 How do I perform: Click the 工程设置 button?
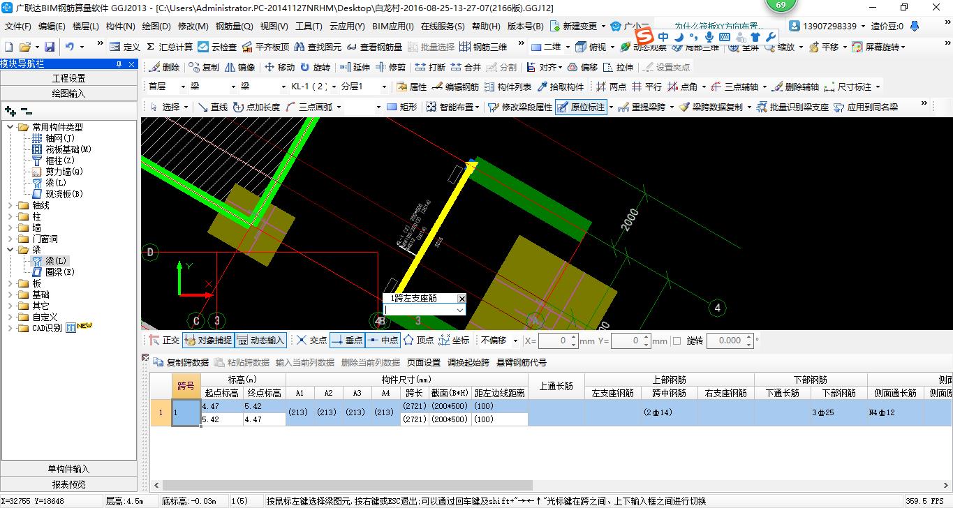(x=69, y=78)
